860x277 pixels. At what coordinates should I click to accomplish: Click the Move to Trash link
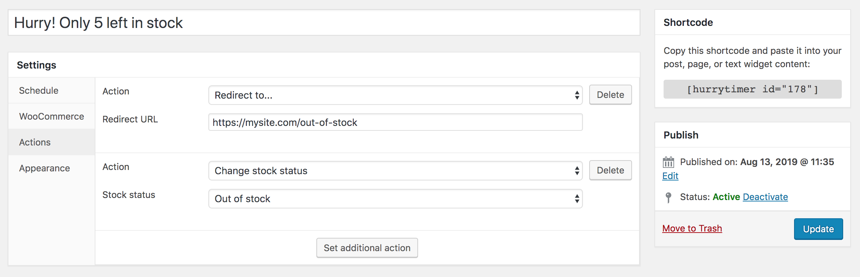click(692, 228)
